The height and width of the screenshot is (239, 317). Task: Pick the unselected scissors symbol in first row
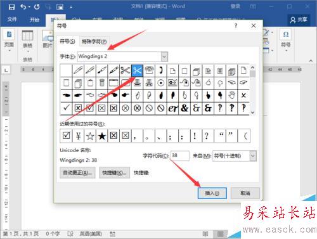coord(126,70)
